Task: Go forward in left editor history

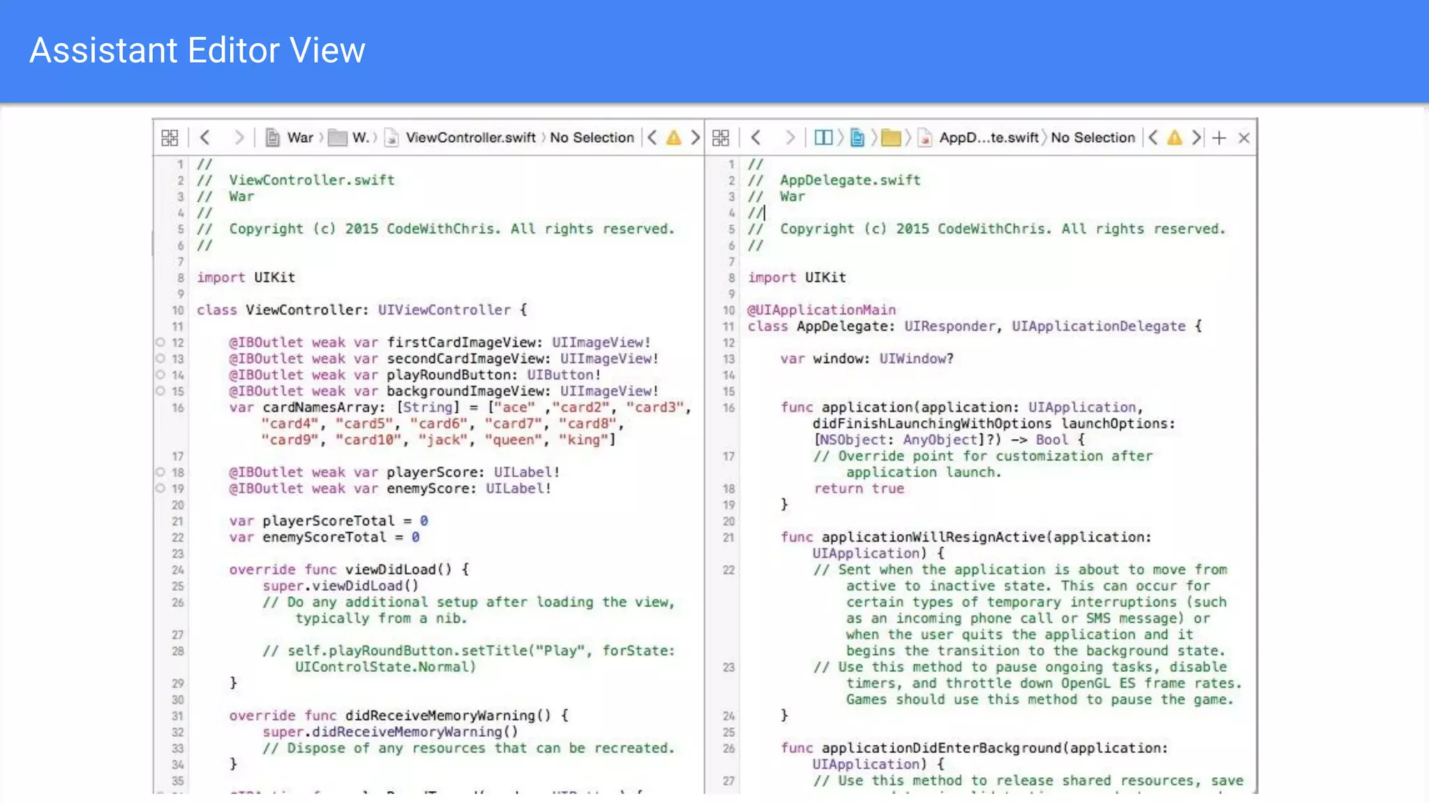Action: coord(239,137)
